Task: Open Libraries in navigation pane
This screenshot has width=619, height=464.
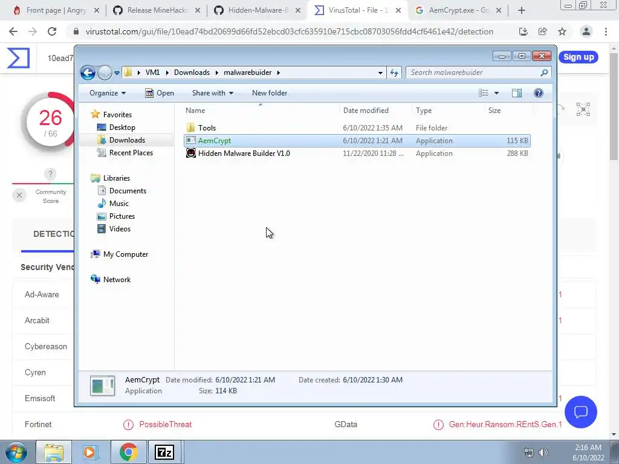Action: click(x=117, y=178)
